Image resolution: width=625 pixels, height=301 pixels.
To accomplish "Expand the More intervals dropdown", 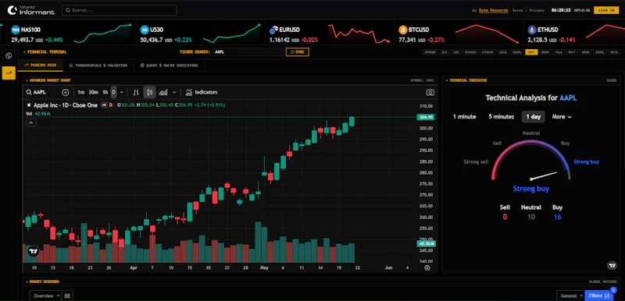I will tap(562, 116).
